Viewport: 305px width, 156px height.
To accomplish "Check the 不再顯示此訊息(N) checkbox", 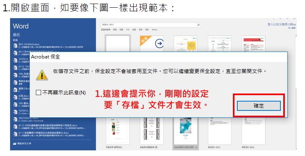I will 39,93.
